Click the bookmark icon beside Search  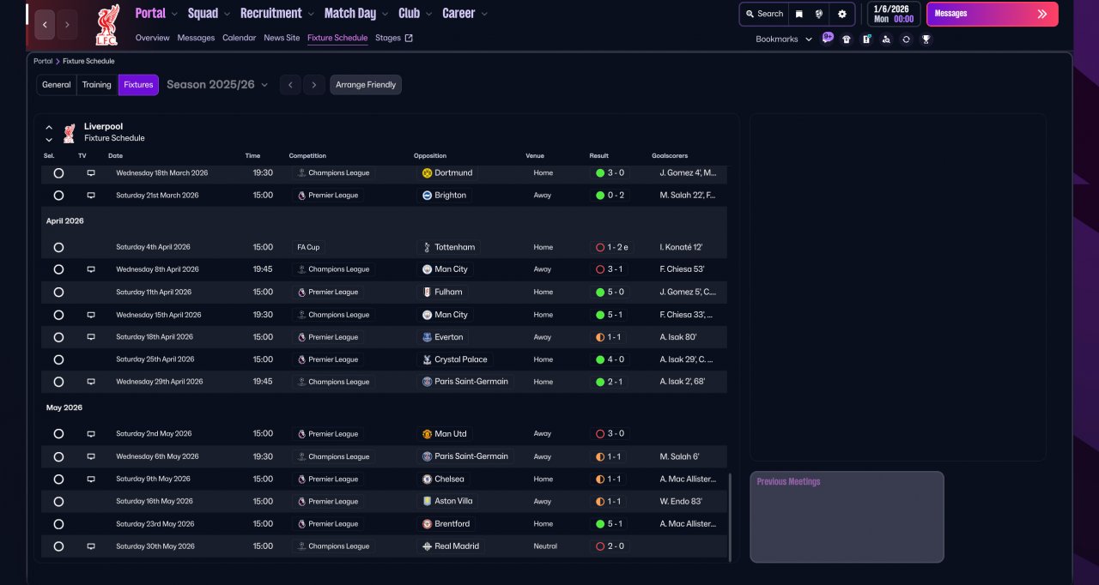click(x=798, y=14)
